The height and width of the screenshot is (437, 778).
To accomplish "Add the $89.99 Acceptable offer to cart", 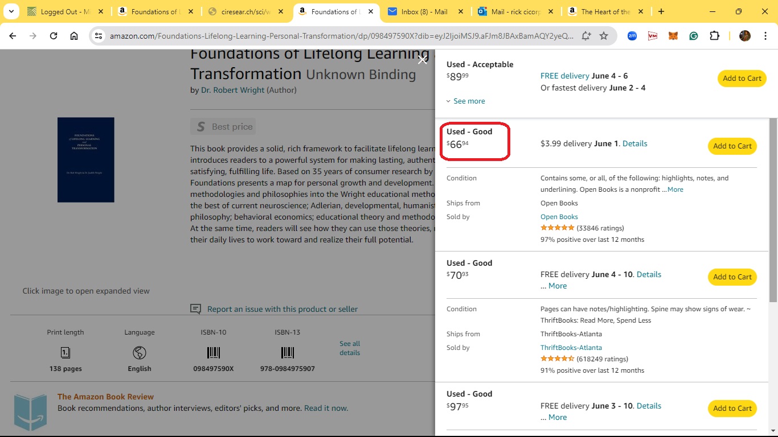I will [x=742, y=79].
